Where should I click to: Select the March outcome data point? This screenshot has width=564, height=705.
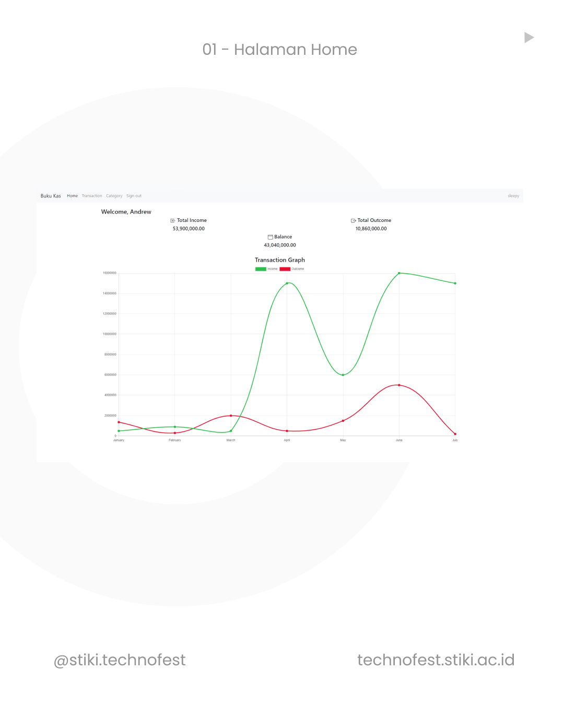click(x=231, y=416)
